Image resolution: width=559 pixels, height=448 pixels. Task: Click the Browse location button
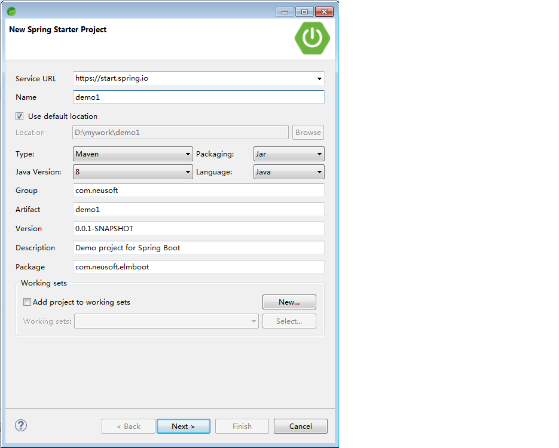(x=308, y=133)
